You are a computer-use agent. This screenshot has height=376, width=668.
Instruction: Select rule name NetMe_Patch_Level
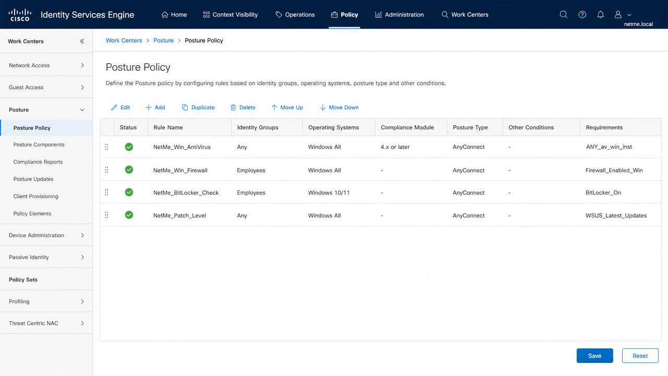[x=180, y=216]
